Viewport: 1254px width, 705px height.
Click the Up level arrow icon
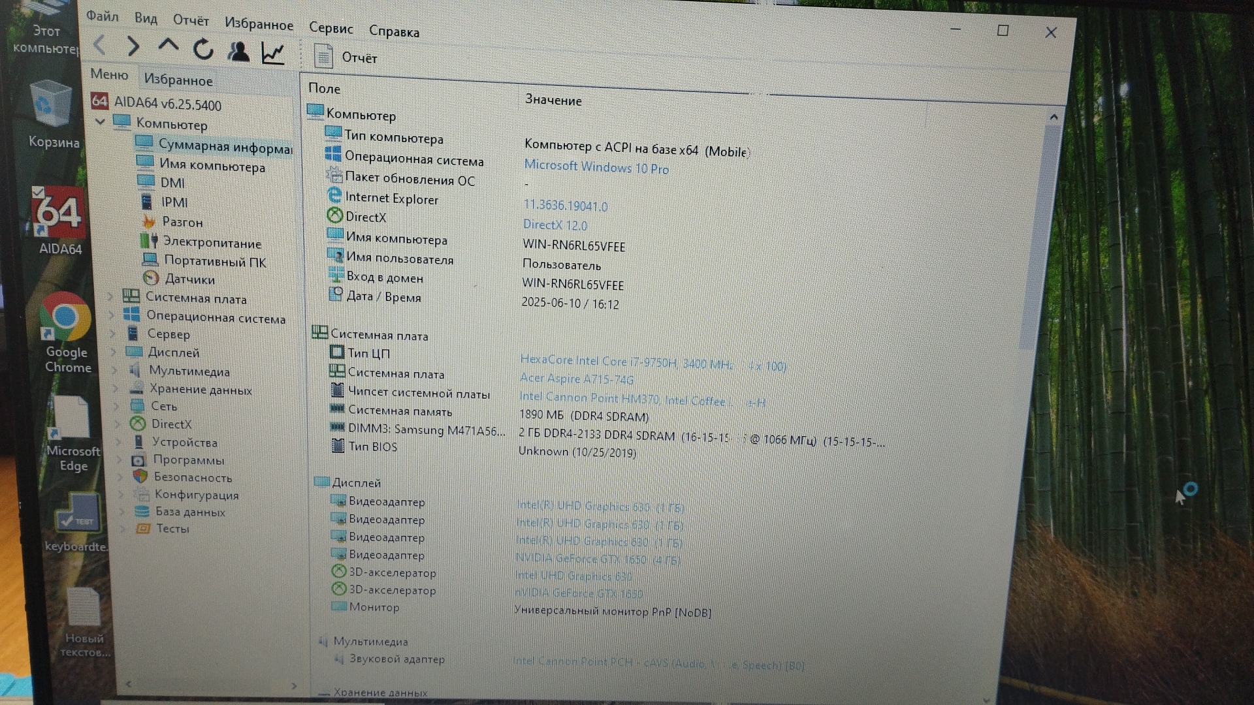(x=168, y=46)
